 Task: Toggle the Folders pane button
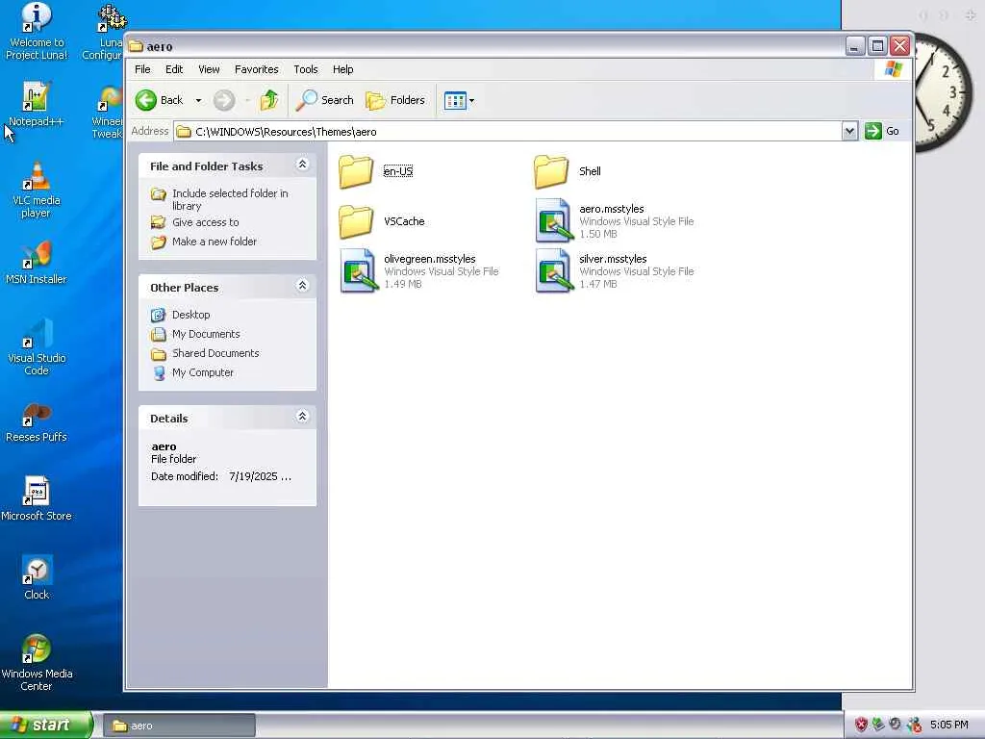pyautogui.click(x=395, y=100)
